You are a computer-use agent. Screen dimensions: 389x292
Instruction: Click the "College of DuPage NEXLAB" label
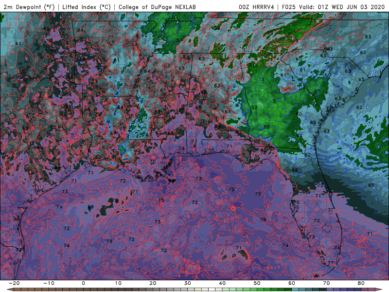coord(157,7)
